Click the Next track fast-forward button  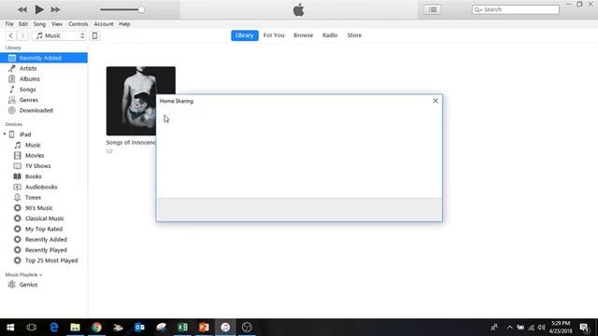pyautogui.click(x=55, y=9)
